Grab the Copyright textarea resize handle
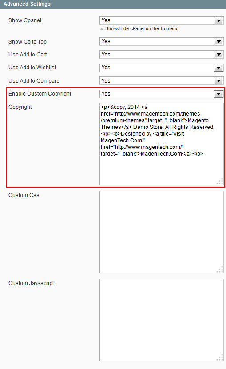 click(220, 181)
